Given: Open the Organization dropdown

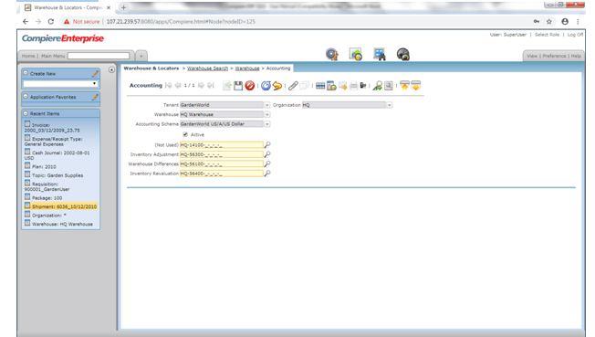Looking at the screenshot, I should click(390, 105).
